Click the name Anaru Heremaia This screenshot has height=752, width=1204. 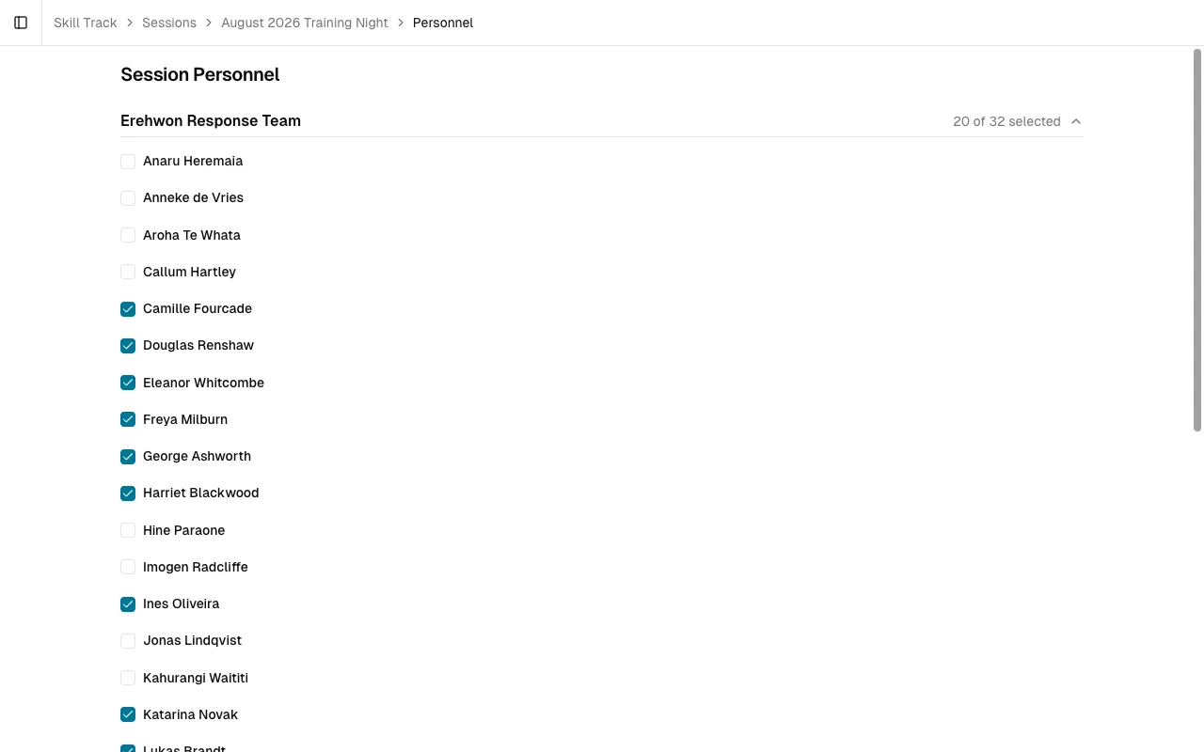click(193, 161)
